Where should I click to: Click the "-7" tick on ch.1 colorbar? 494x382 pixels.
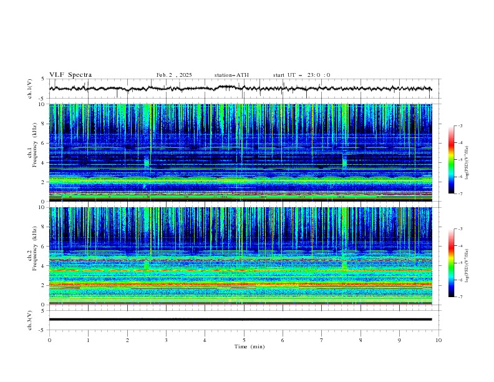[x=460, y=193]
